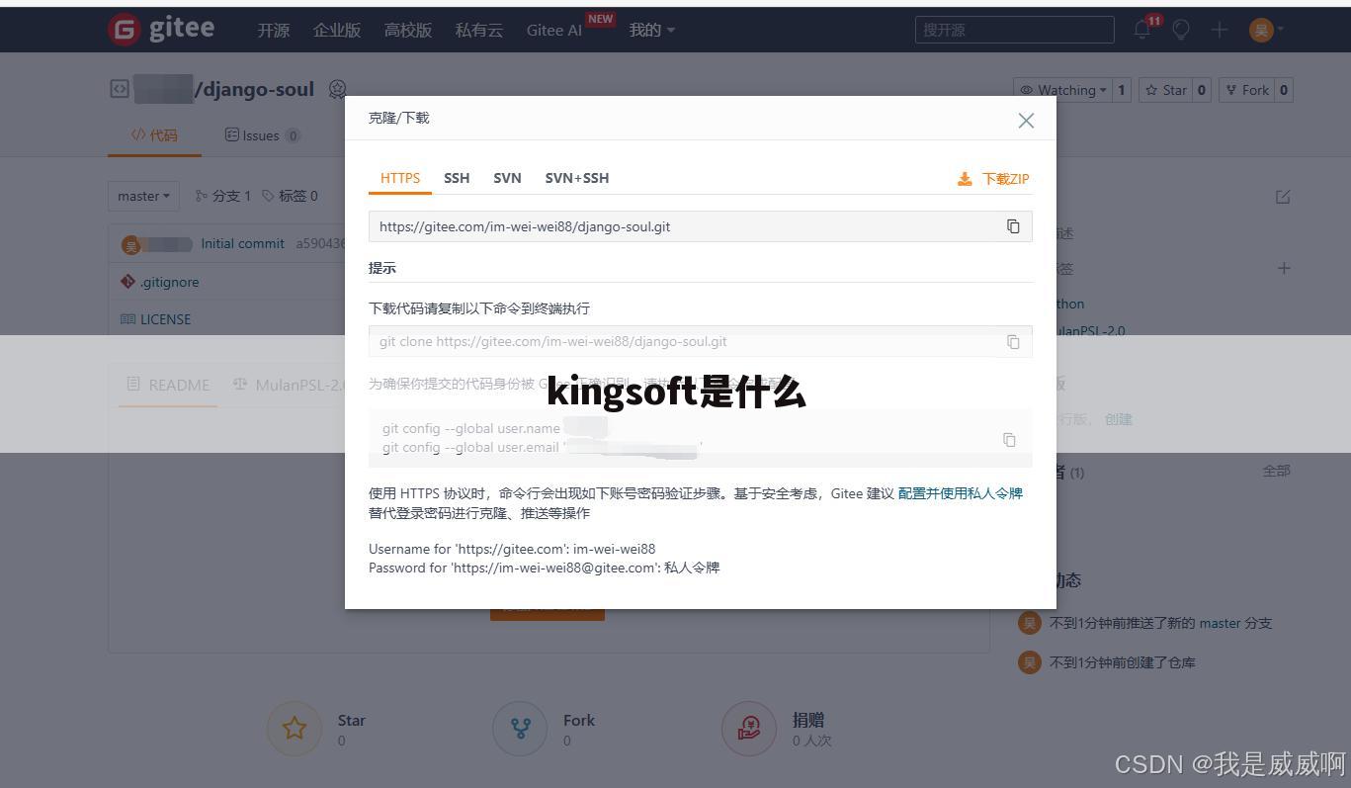
Task: Open 配置并使用私人令牌 link
Action: coord(961,493)
